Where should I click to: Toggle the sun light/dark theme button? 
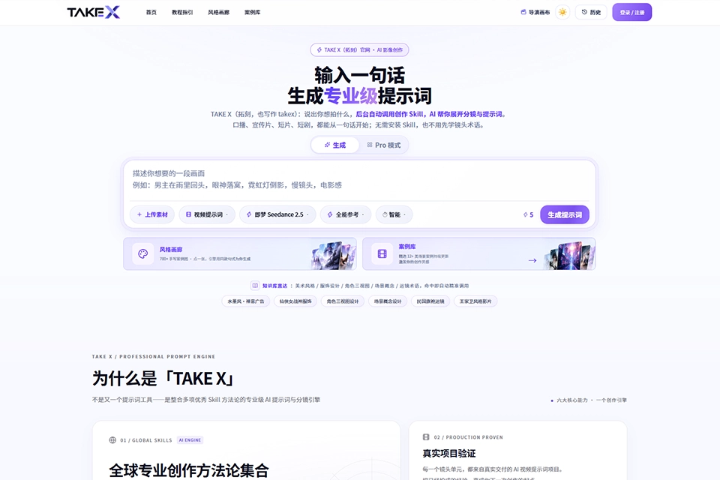coord(562,13)
